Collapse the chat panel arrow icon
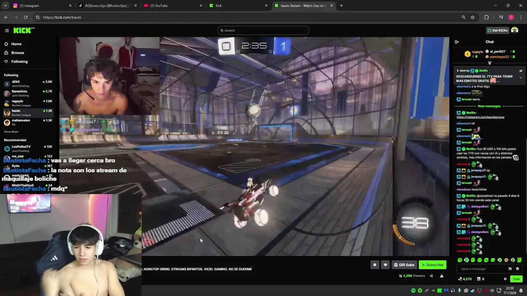 click(456, 42)
